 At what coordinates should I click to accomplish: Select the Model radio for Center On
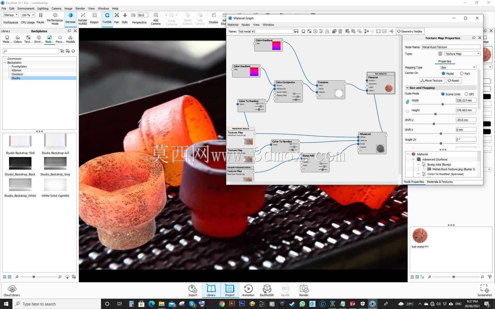point(443,73)
